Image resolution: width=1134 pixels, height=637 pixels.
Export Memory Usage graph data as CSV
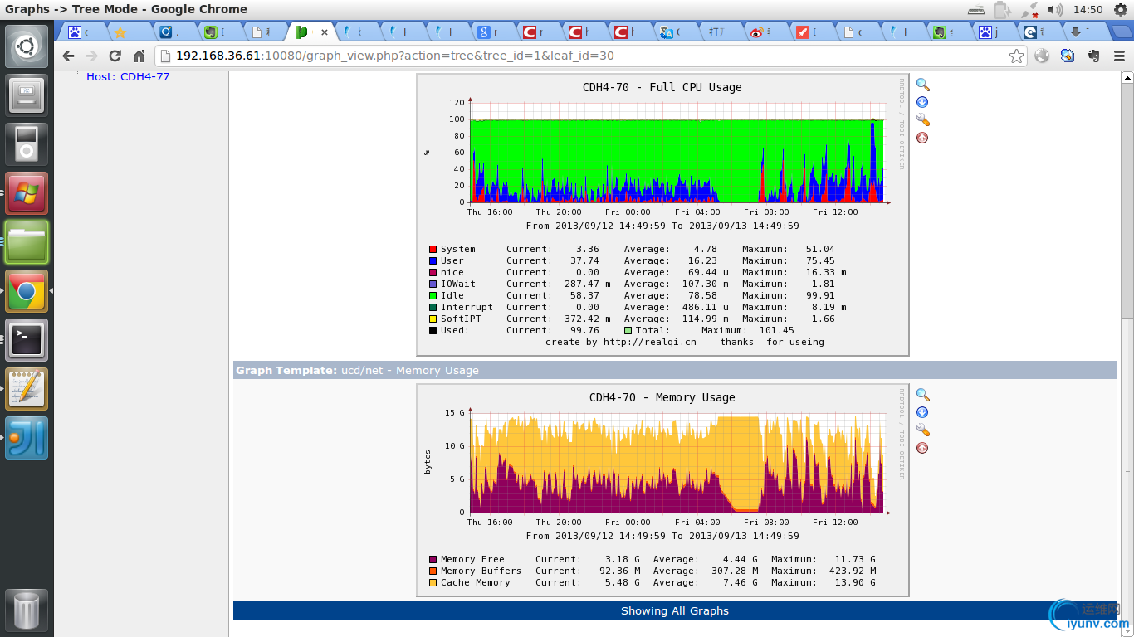922,412
